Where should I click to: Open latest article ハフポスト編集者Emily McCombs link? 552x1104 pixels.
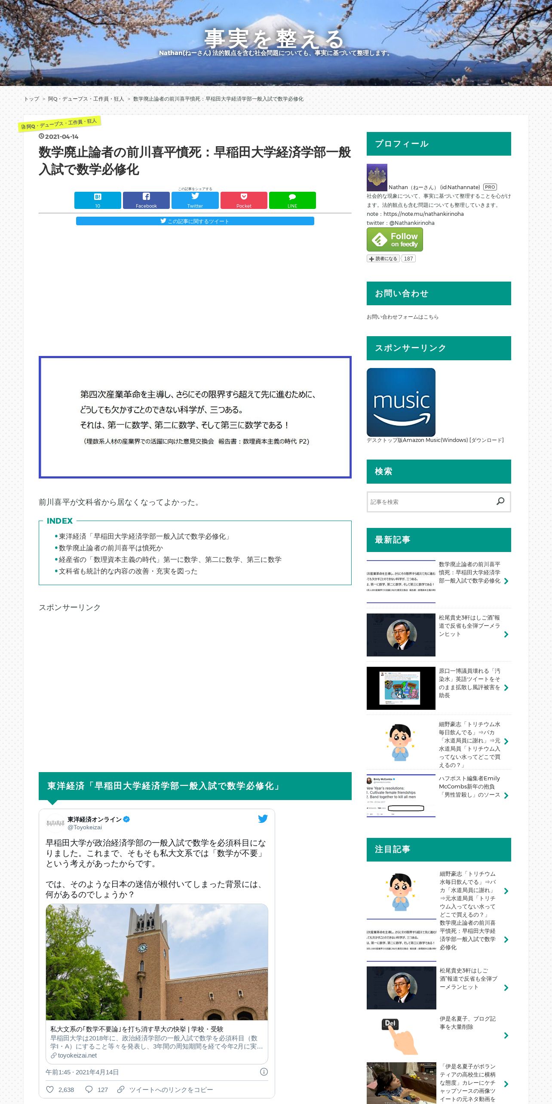[x=469, y=786]
